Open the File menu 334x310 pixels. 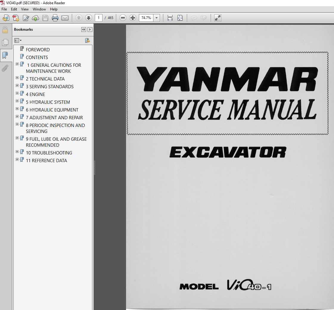pos(4,9)
